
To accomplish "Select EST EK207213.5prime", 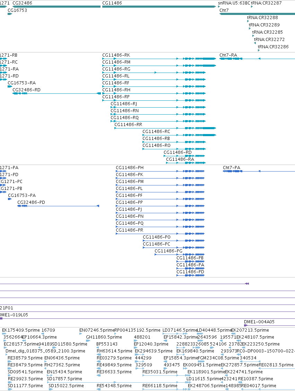I will (233, 334).
